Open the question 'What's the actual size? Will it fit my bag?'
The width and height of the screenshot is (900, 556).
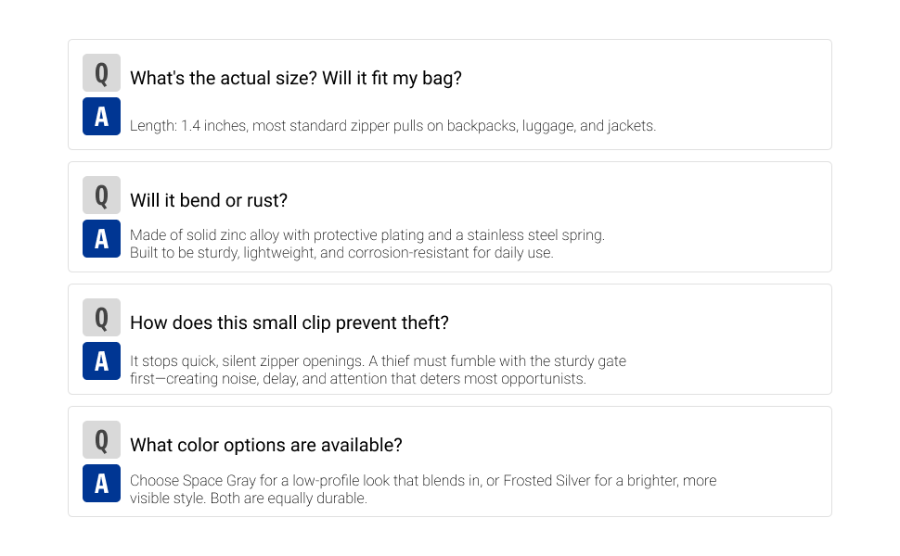point(296,78)
